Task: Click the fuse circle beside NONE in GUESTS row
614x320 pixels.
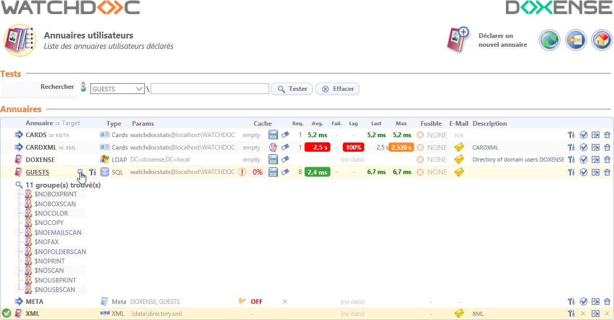Action: pos(420,172)
